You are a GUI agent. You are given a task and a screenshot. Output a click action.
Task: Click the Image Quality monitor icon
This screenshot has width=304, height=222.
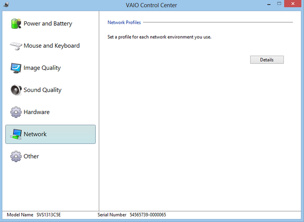coord(16,68)
